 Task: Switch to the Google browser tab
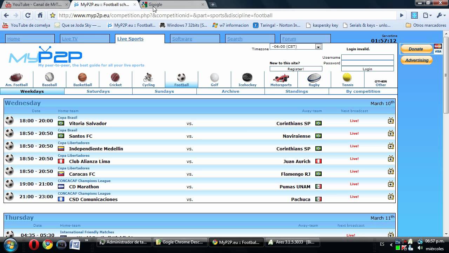click(173, 5)
